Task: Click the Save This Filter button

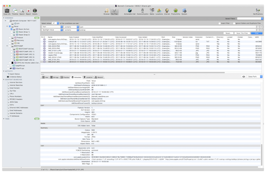Action: tap(242, 33)
